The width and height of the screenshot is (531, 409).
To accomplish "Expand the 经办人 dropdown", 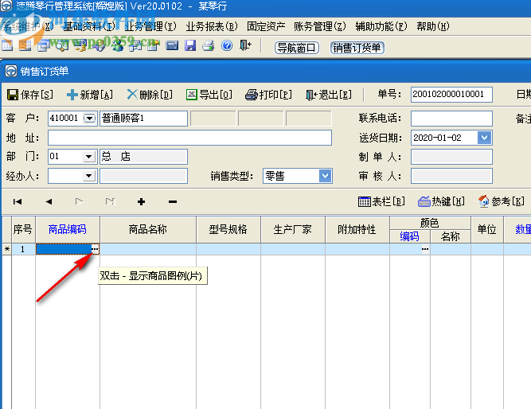I will [x=88, y=176].
